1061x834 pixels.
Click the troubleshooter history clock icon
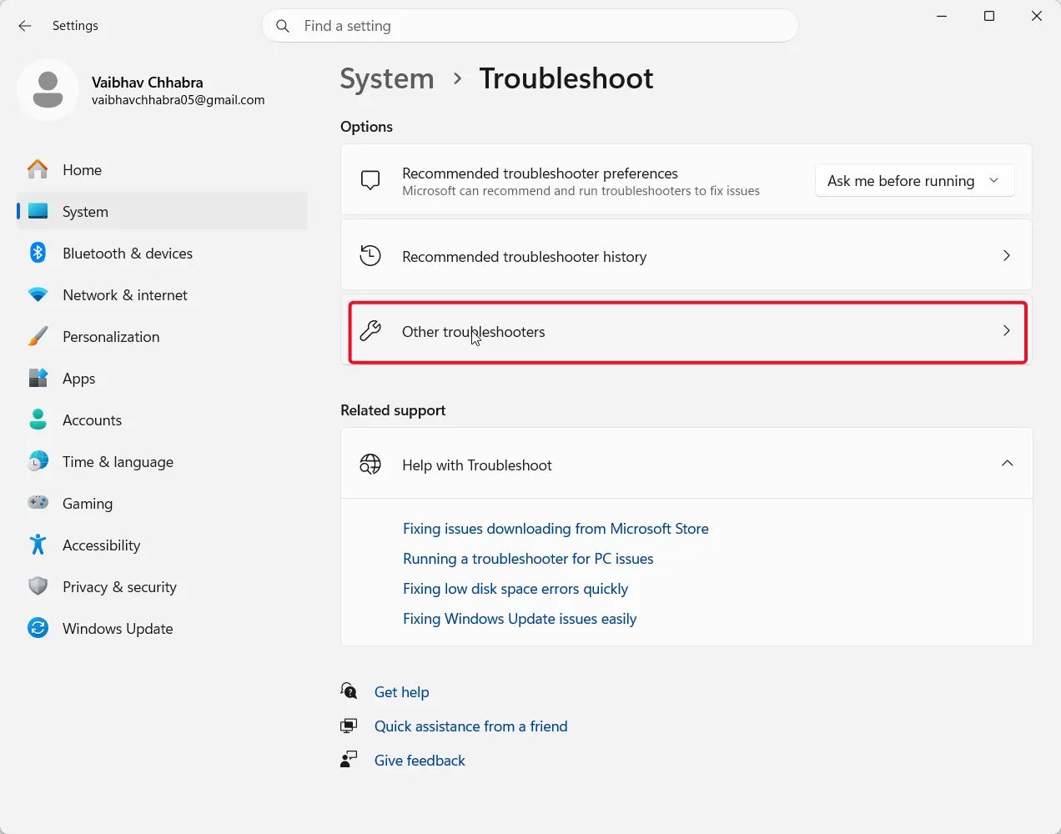370,256
